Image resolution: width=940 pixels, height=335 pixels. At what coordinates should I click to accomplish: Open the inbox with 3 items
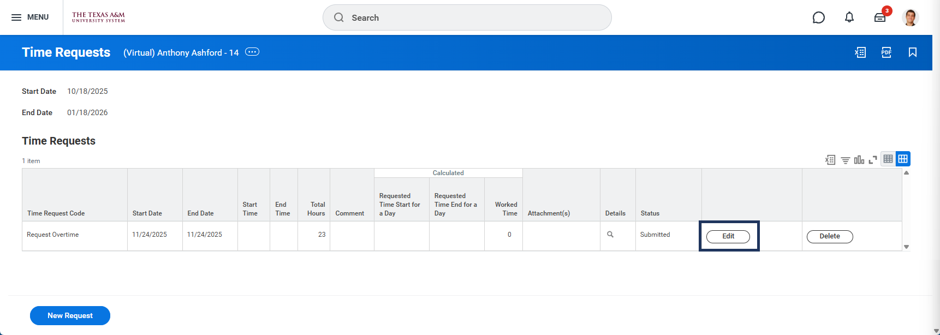coord(880,17)
